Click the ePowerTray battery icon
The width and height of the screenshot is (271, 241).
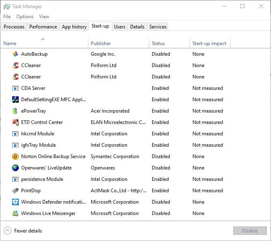pos(15,111)
